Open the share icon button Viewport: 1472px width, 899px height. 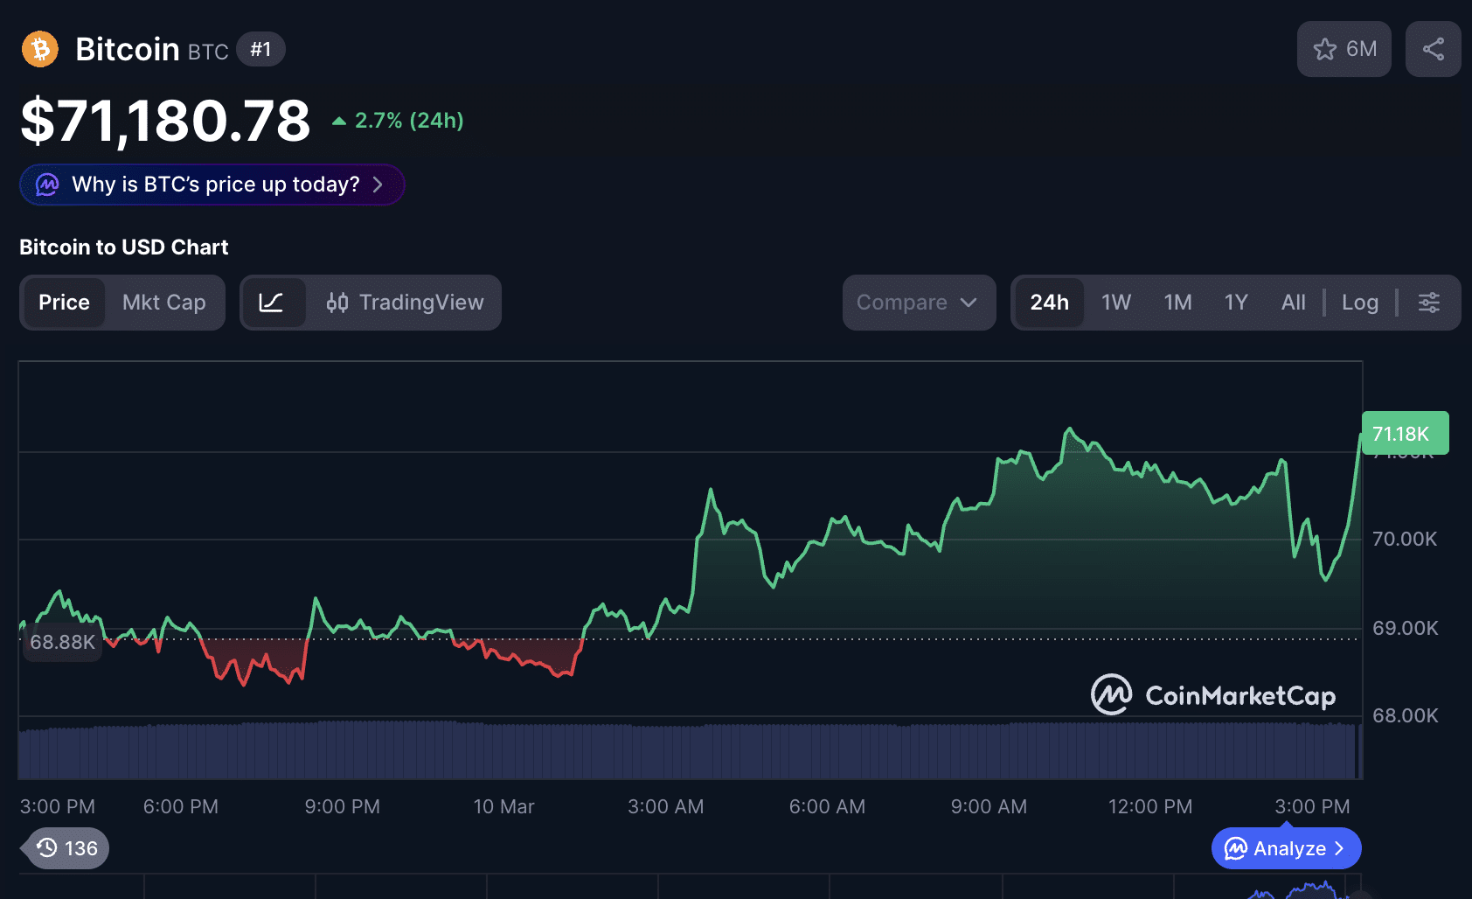(x=1433, y=49)
